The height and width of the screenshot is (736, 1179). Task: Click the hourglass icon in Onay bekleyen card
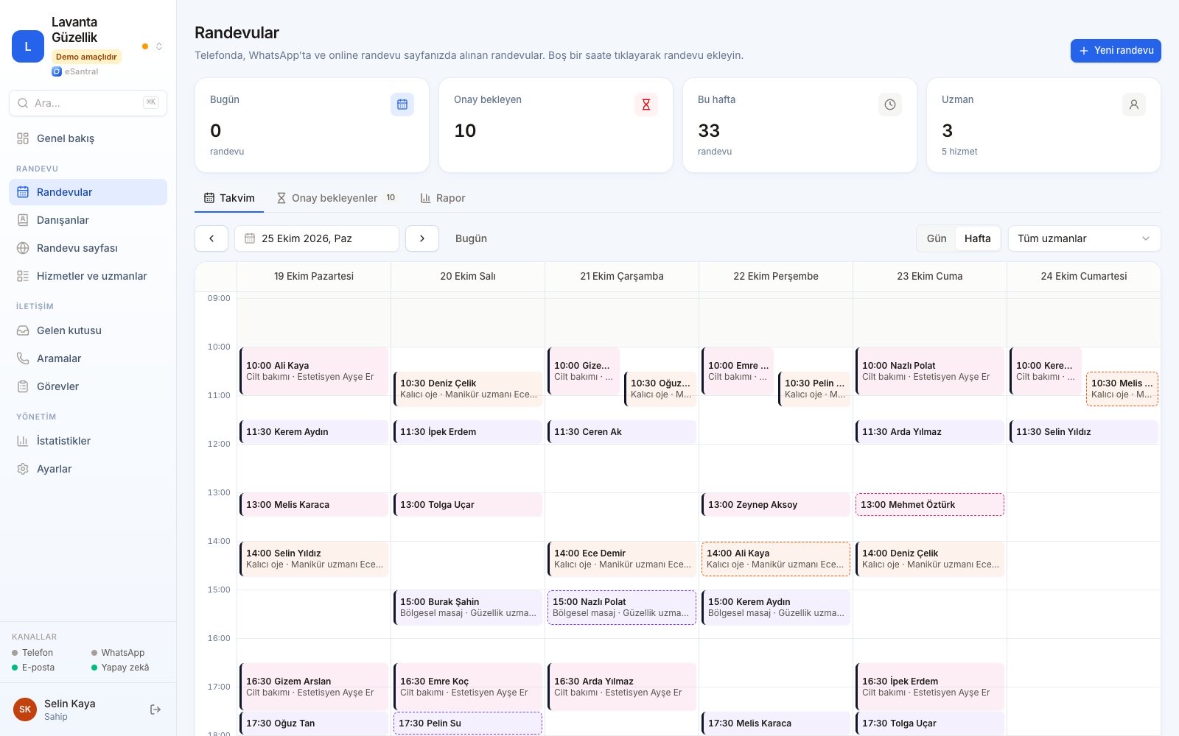(x=646, y=105)
